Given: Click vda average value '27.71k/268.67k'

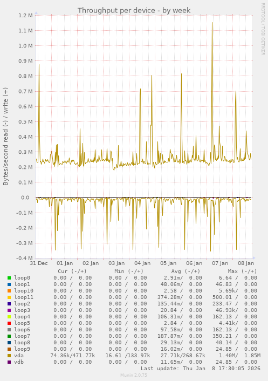Looking at the screenshot, I should [183, 356].
